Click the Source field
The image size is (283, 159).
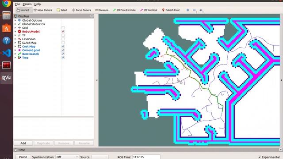[100, 157]
